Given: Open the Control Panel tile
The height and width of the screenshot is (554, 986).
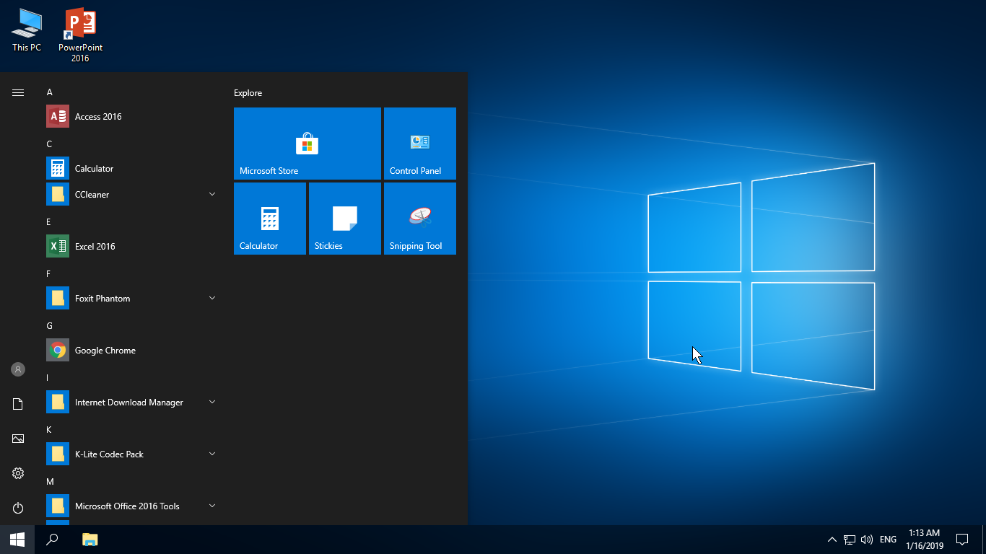Looking at the screenshot, I should (420, 144).
